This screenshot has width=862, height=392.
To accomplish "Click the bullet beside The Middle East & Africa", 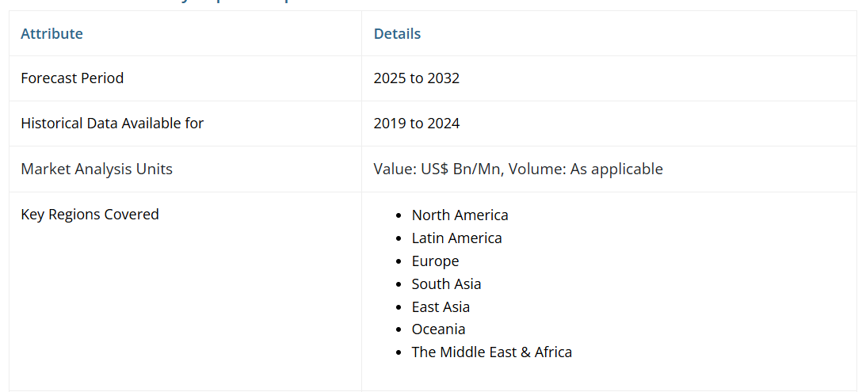I will [x=400, y=353].
